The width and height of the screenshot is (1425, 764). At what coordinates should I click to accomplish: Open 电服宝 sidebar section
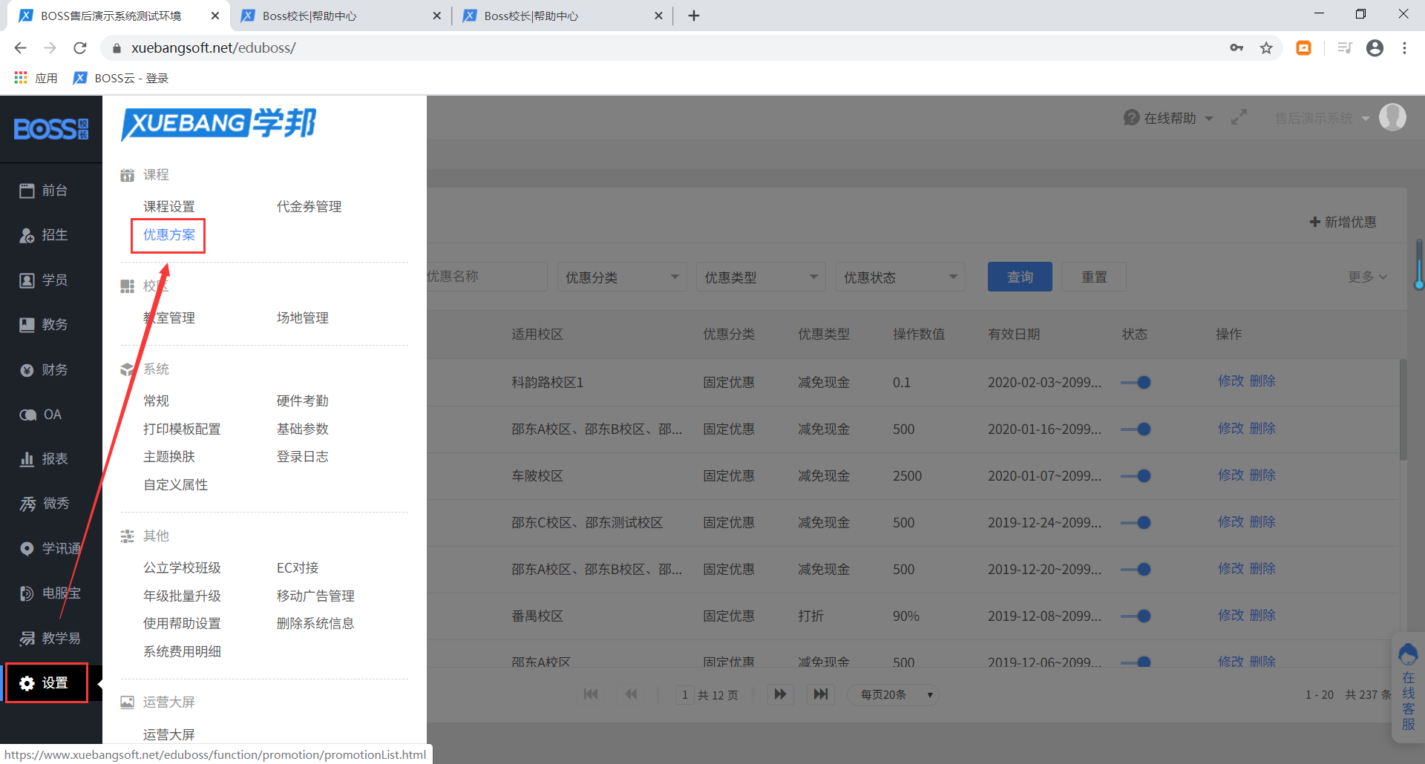pyautogui.click(x=50, y=593)
